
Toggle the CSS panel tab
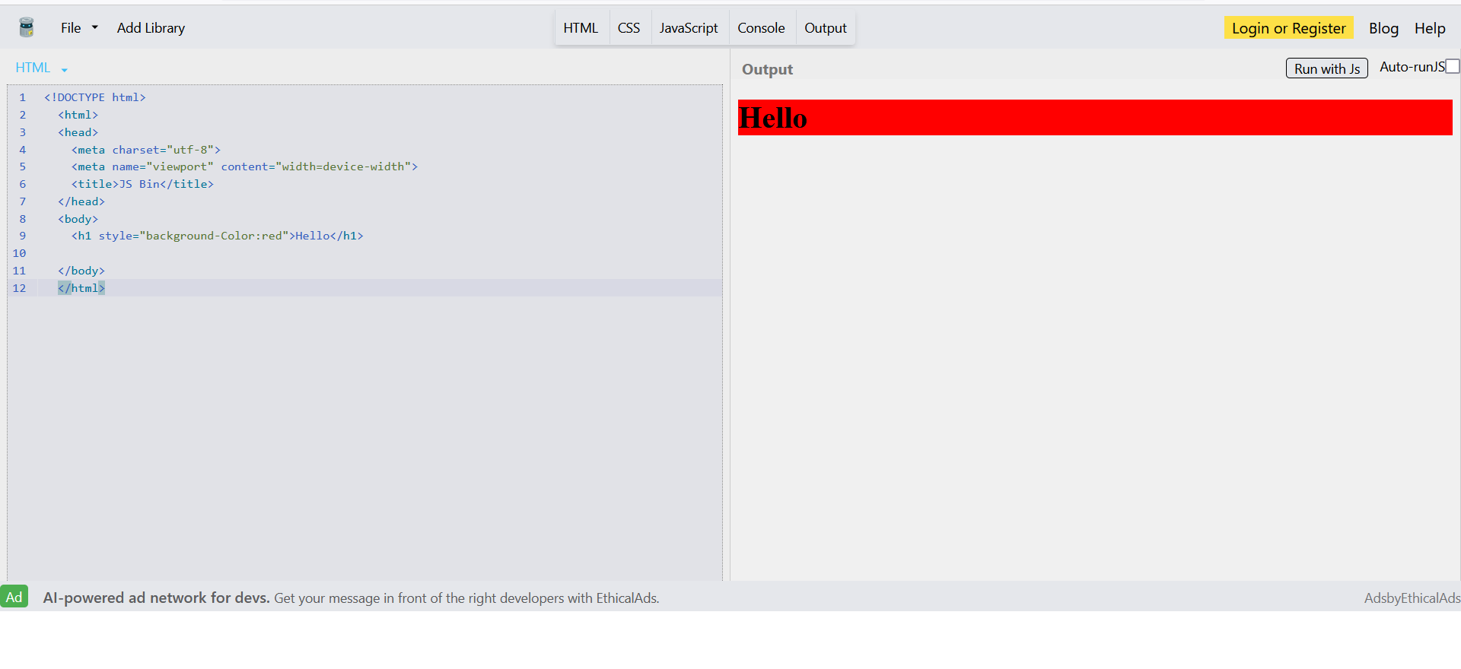pos(629,28)
